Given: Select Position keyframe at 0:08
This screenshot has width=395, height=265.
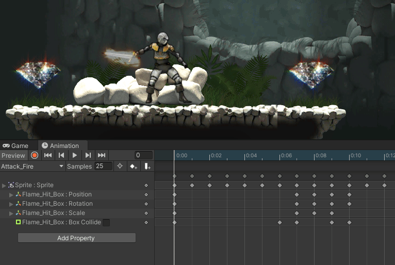Looking at the screenshot, I should coord(315,195).
